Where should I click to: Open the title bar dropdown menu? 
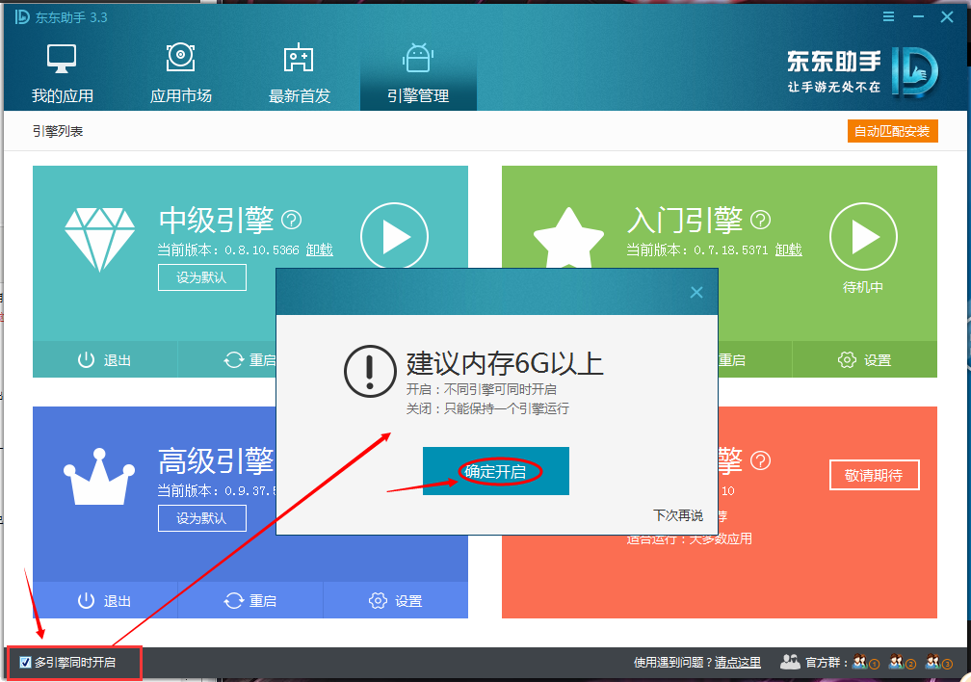889,16
